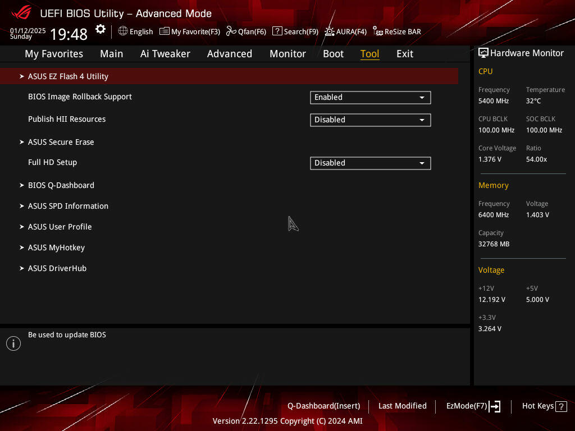This screenshot has height=431, width=575.
Task: Open Full HD Setup dropdown
Action: (x=371, y=163)
